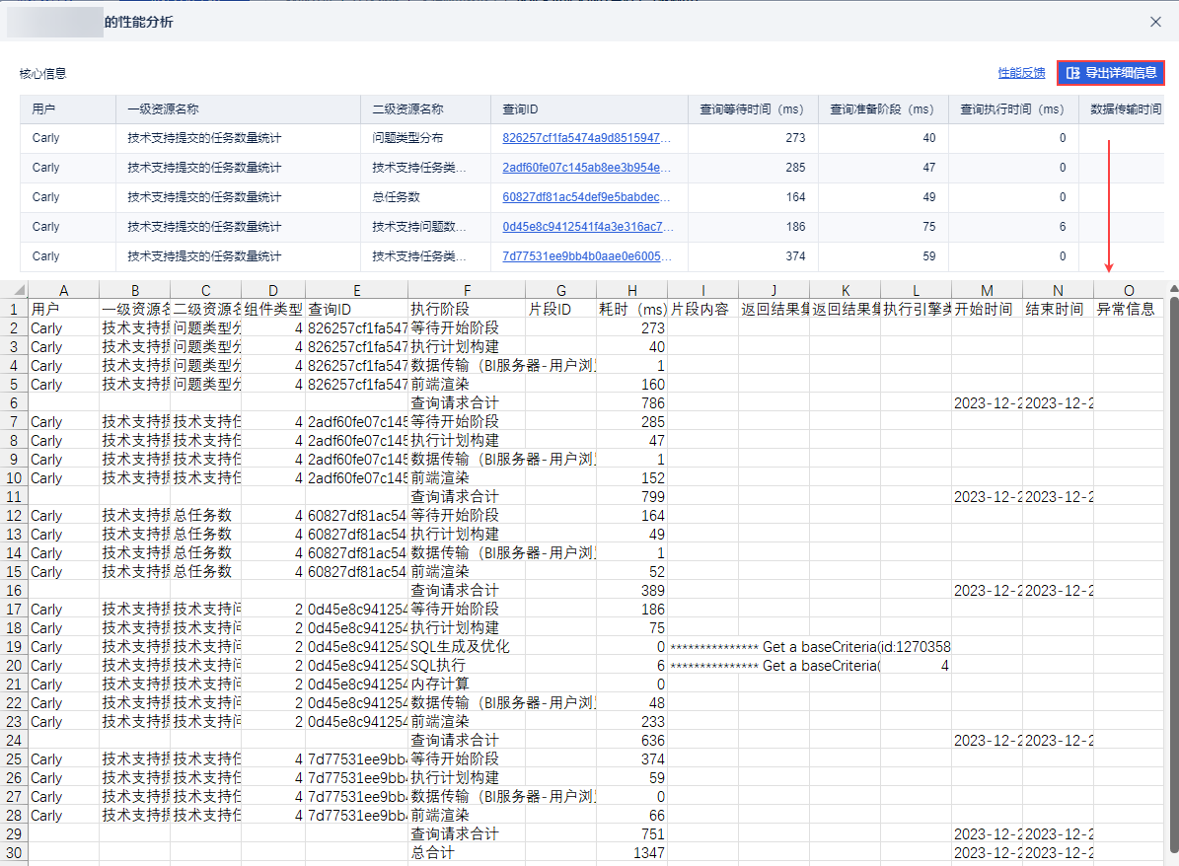This screenshot has width=1179, height=866.
Task: Click the value 636 in row 24
Action: [631, 741]
